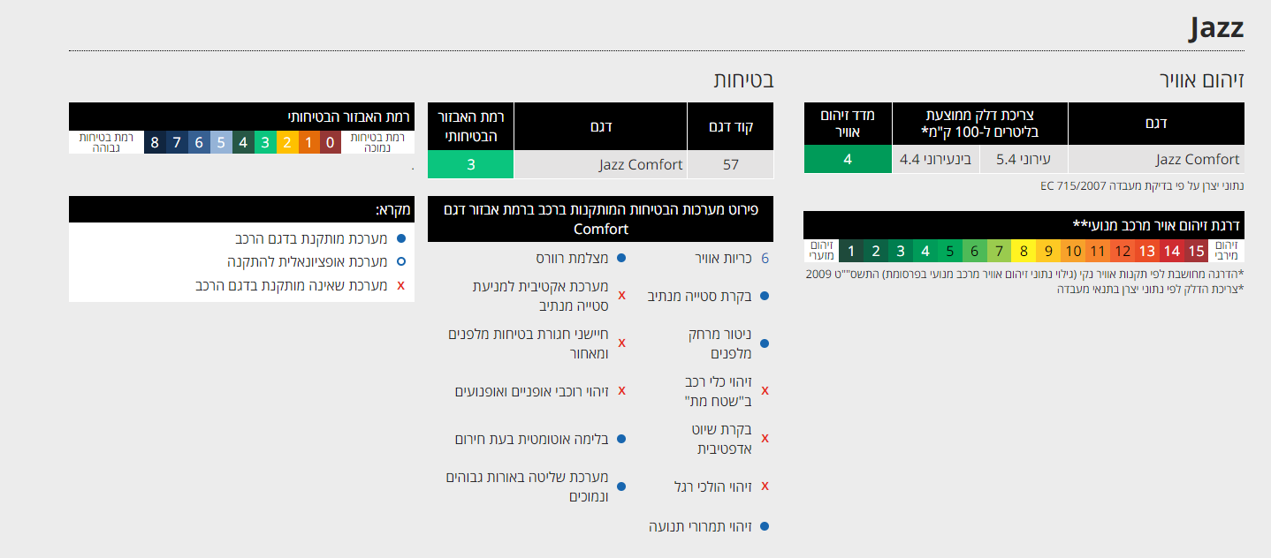This screenshot has height=558, width=1271.
Task: Click the בינעירוני 4.4 fuel consumption cell
Action: point(935,160)
